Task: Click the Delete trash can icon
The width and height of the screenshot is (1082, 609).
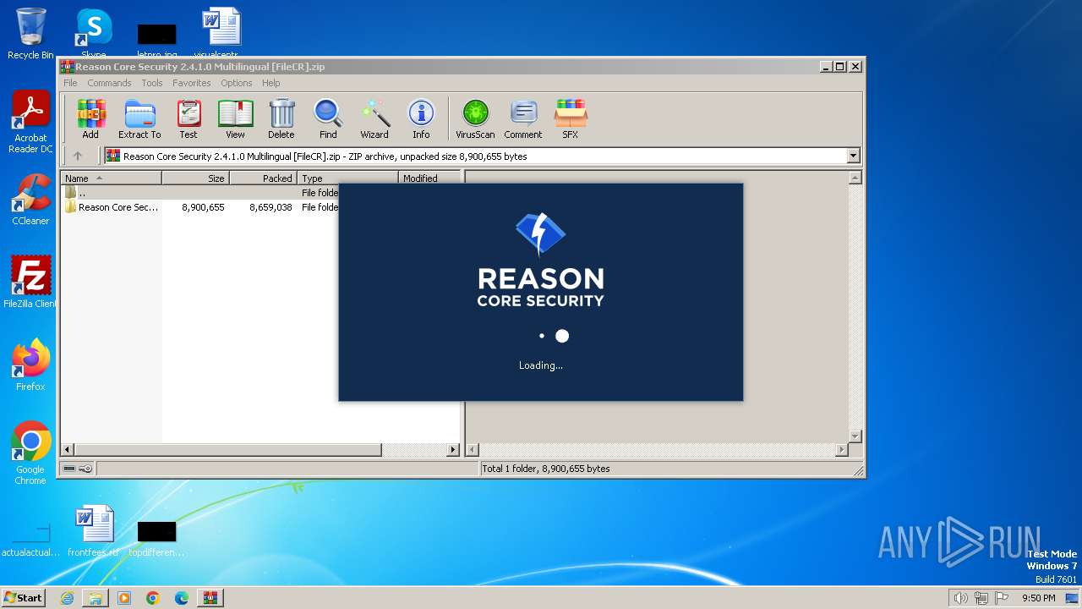Action: click(281, 118)
